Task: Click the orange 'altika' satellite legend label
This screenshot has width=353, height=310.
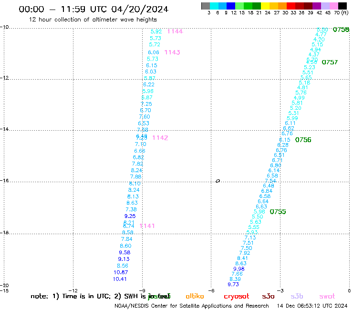Action: click(195, 296)
